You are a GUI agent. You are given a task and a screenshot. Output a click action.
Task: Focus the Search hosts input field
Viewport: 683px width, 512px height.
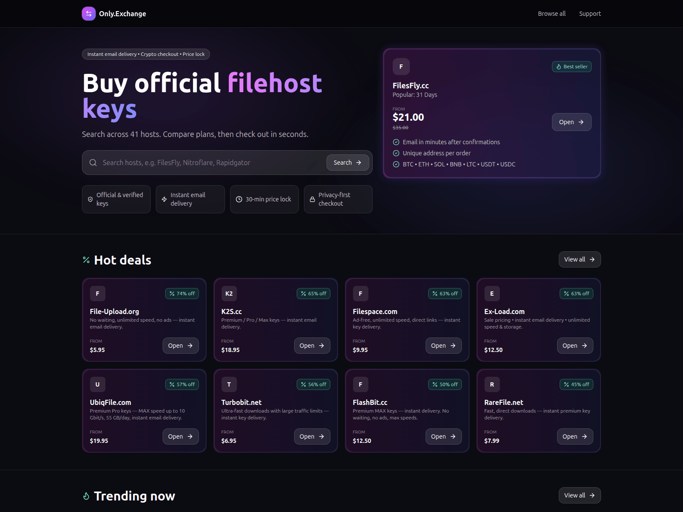[211, 163]
